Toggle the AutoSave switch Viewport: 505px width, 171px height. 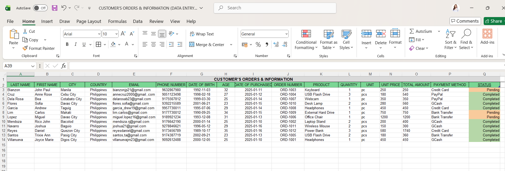coord(40,8)
